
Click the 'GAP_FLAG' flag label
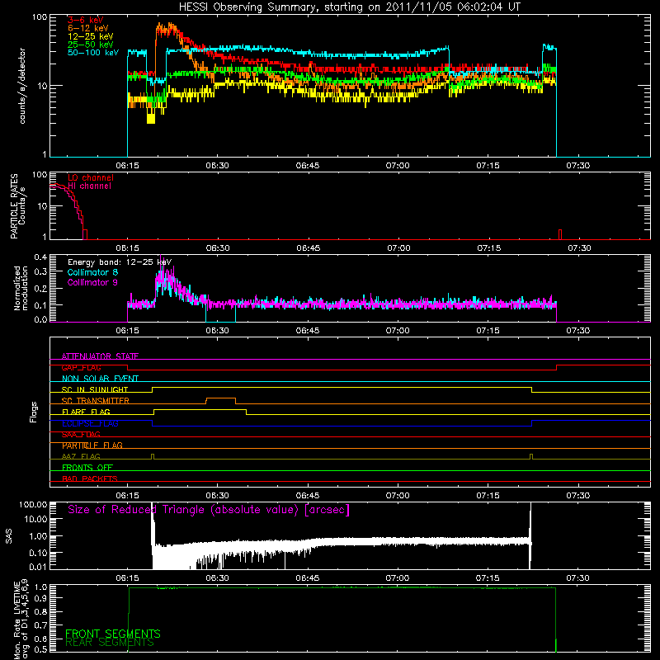tap(81, 367)
